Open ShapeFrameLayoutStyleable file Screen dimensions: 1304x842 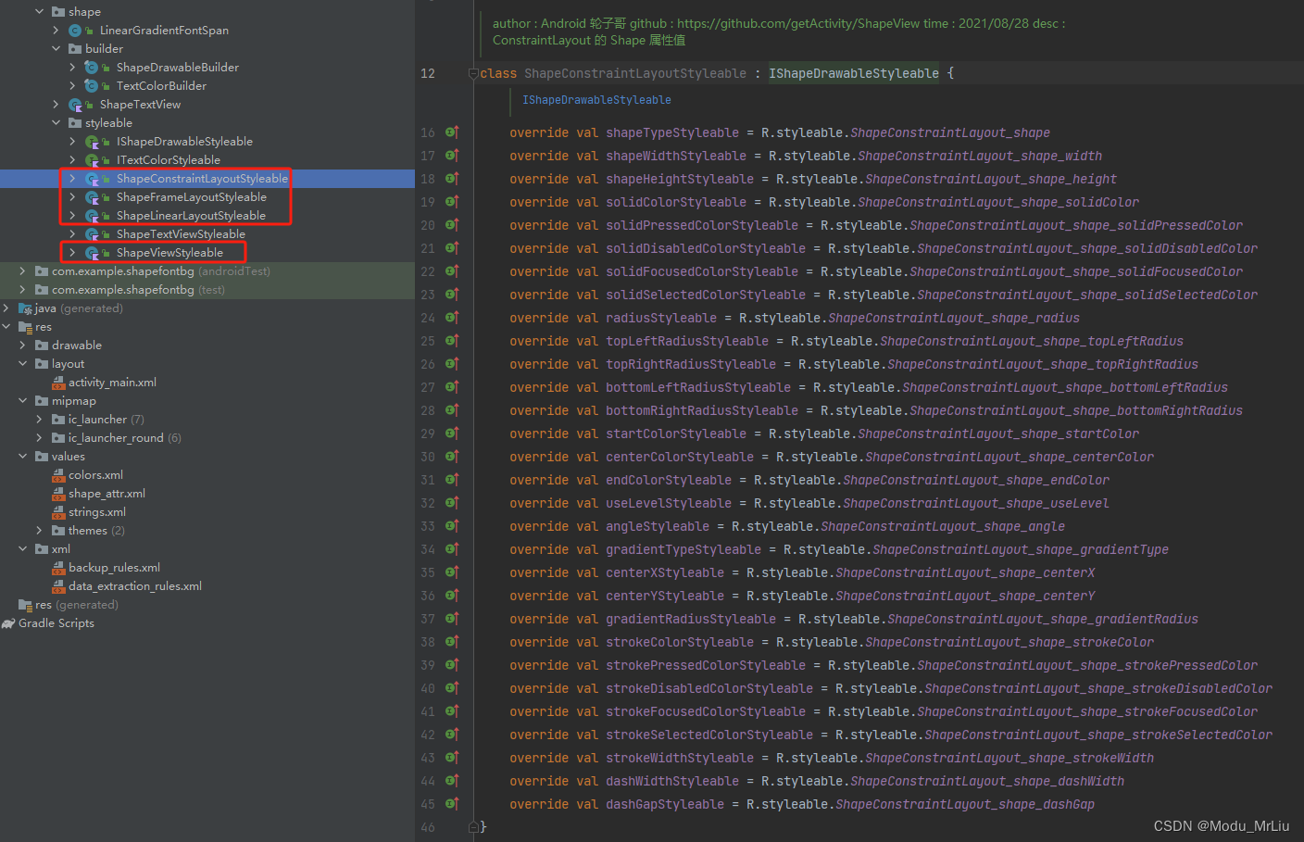coord(192,197)
